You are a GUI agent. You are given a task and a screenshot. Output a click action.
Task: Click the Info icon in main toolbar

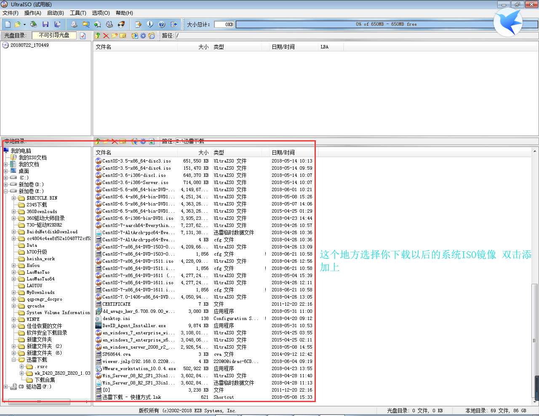tap(150, 24)
